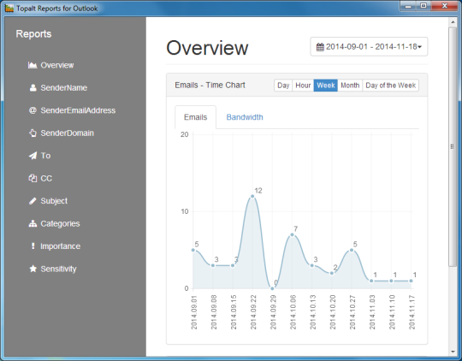This screenshot has height=361, width=462.
Task: Click the paper plane icon beside To
Action: (33, 156)
